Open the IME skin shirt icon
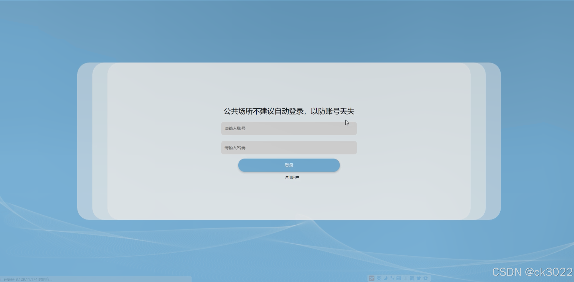 pyautogui.click(x=418, y=278)
